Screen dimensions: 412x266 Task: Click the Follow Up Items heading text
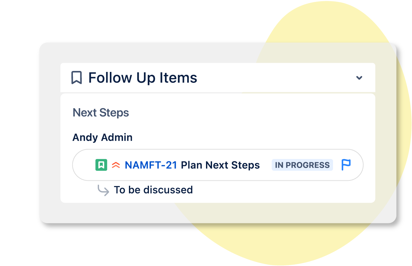(143, 78)
